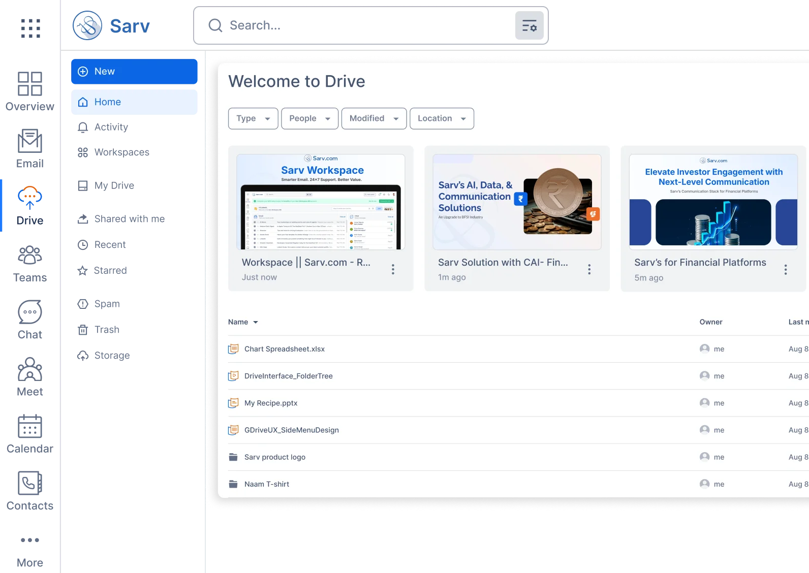The image size is (809, 573).
Task: Open the Email app icon
Action: tap(30, 141)
